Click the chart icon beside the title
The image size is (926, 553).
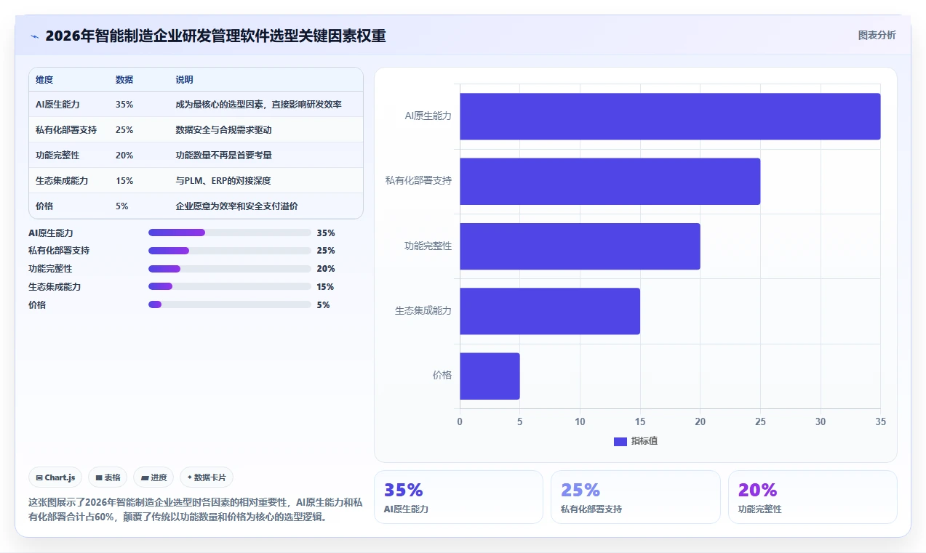click(34, 36)
